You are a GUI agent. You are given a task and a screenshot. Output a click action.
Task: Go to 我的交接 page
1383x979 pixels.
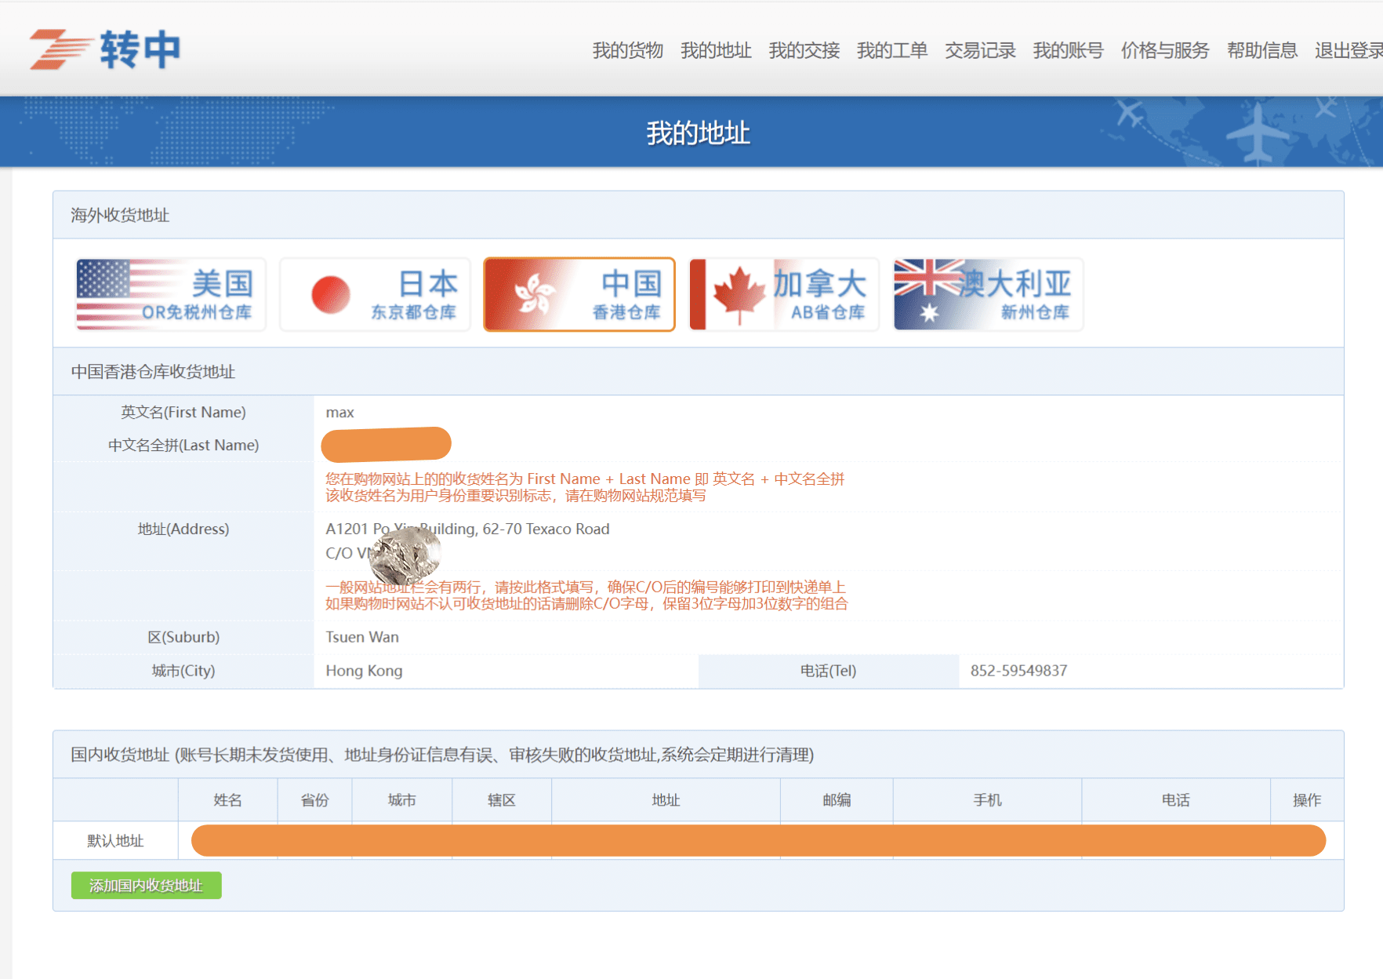point(804,50)
